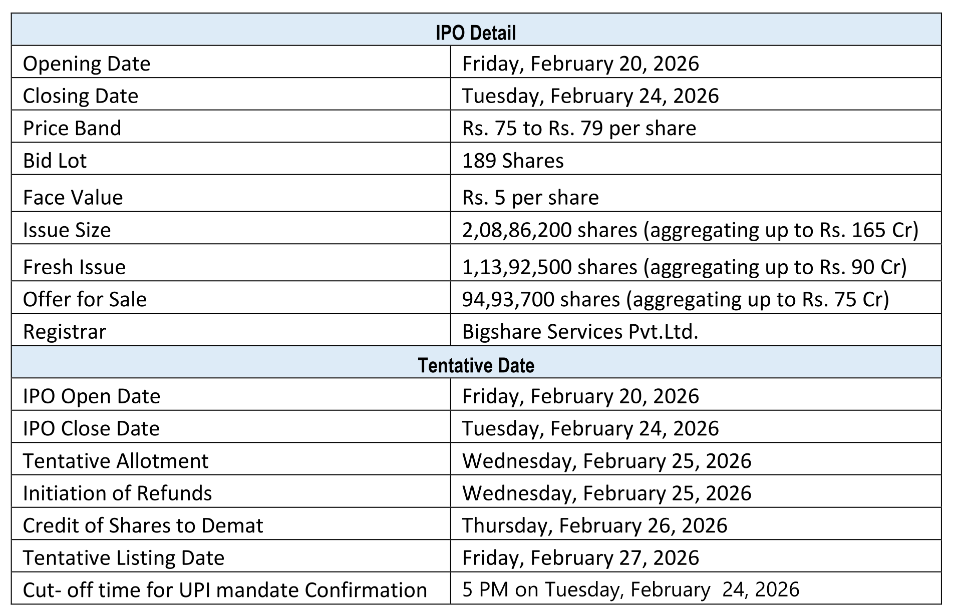Viewport: 954px width, 609px height.
Task: Click the 189 Shares value cell
Action: click(513, 161)
